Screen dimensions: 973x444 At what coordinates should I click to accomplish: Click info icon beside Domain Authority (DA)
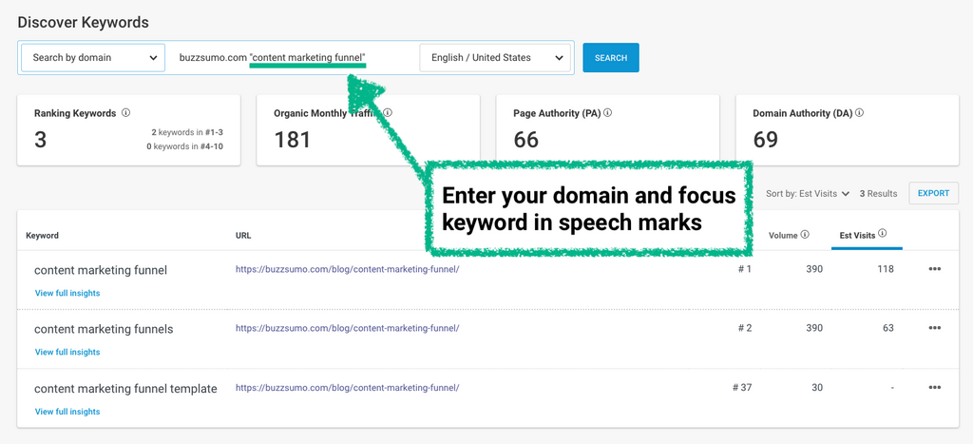pos(861,113)
